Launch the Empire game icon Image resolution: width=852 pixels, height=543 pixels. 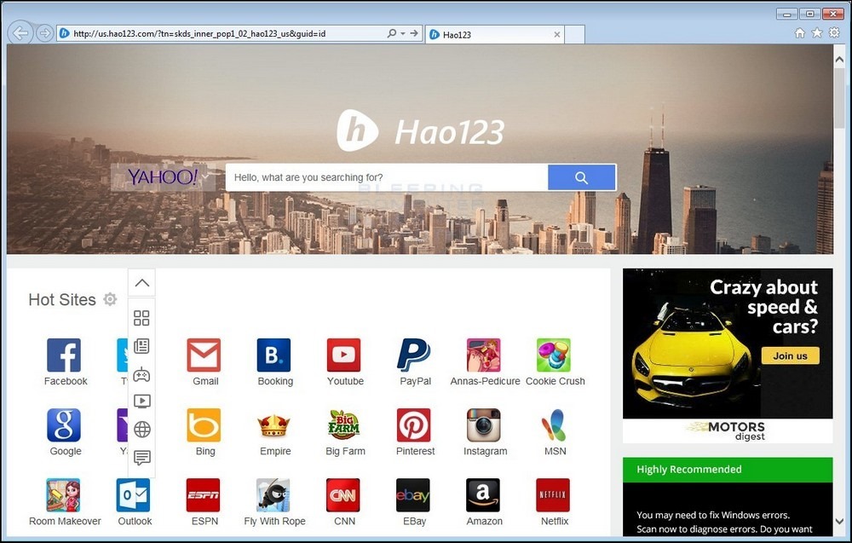point(273,425)
